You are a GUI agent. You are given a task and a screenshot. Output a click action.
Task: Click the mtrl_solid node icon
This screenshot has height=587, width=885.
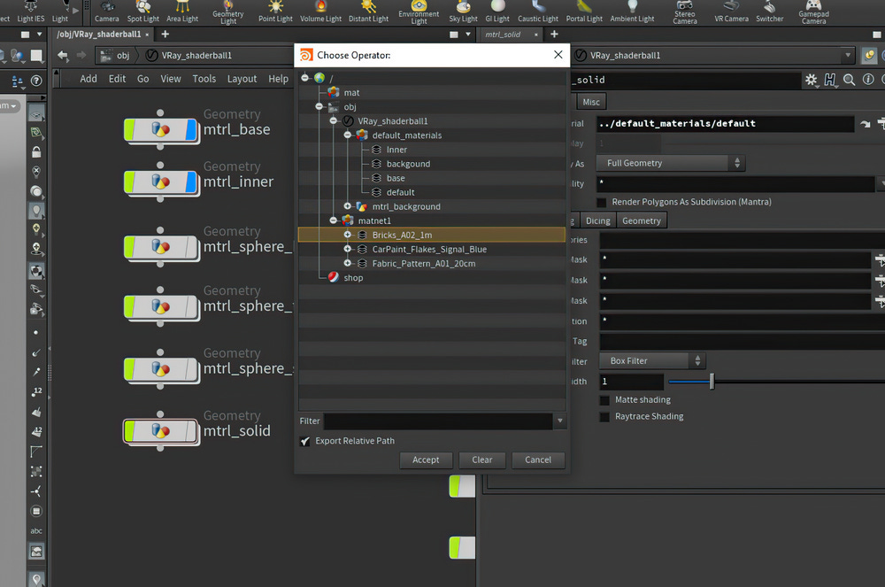pos(161,431)
